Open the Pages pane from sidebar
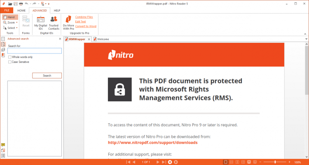The width and height of the screenshot is (309, 165). (x=3, y=39)
